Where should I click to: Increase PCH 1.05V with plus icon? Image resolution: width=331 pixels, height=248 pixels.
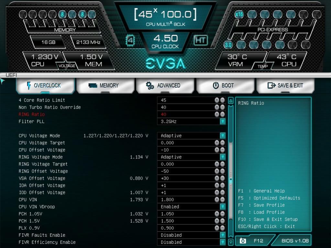coord(217,214)
